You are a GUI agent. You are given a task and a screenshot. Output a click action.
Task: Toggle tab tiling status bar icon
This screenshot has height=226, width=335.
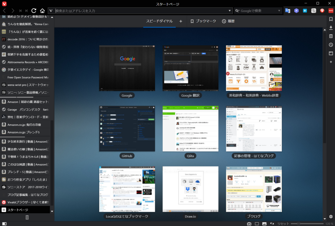[257, 224]
